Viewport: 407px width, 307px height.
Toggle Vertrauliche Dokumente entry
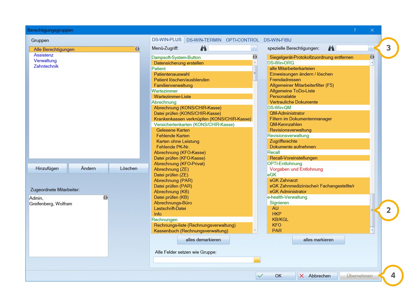(x=318, y=102)
